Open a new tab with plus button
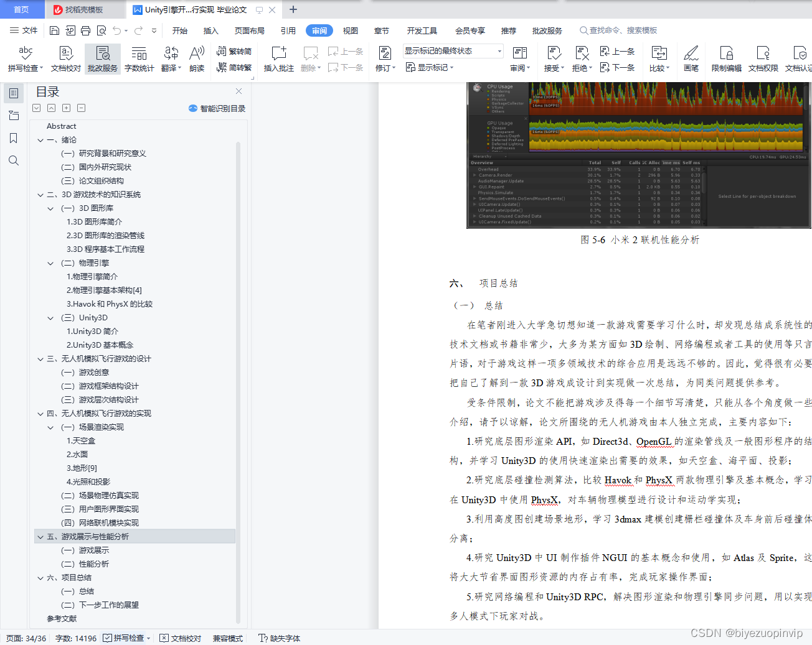812x645 pixels. click(x=293, y=9)
